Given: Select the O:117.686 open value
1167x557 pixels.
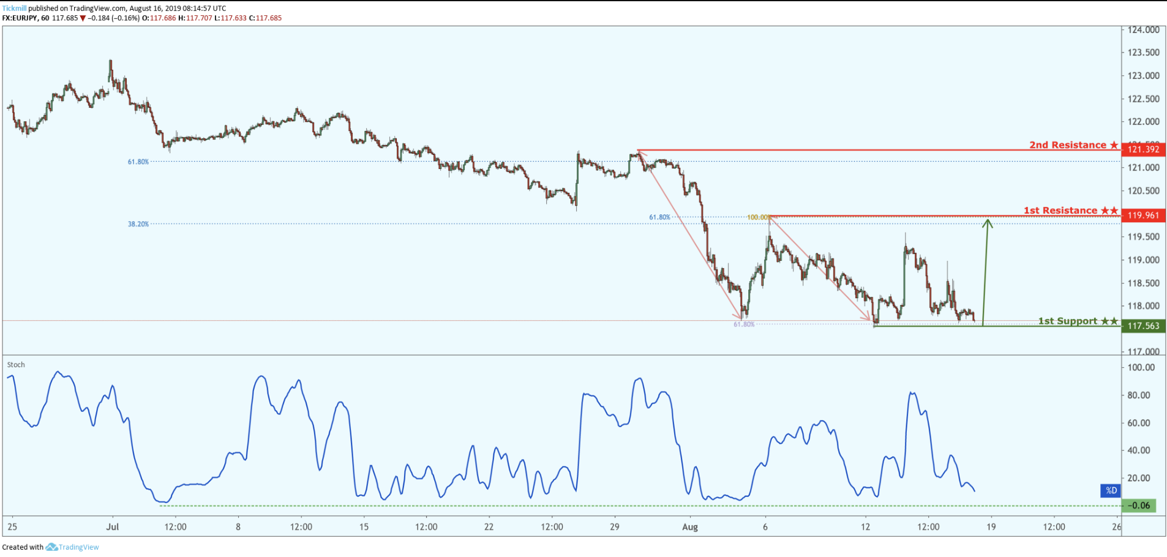Looking at the screenshot, I should click(x=159, y=18).
